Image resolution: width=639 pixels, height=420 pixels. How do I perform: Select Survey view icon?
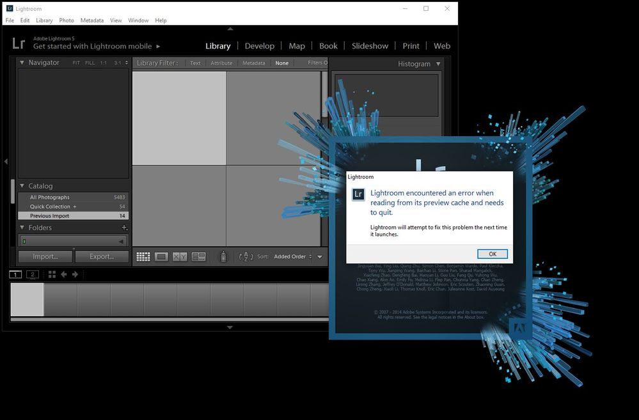pyautogui.click(x=198, y=256)
